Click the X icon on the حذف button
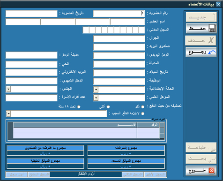The width and height of the screenshot is (223, 181). click(211, 40)
